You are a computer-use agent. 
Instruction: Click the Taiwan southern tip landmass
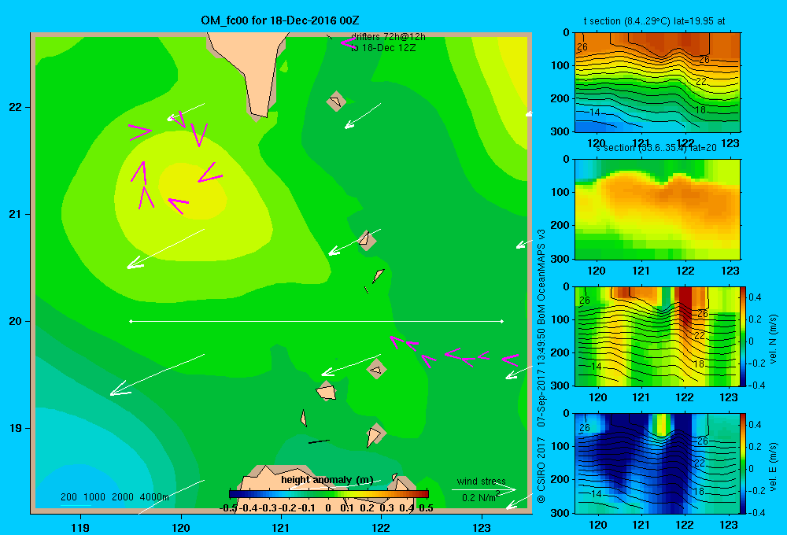[x=253, y=70]
